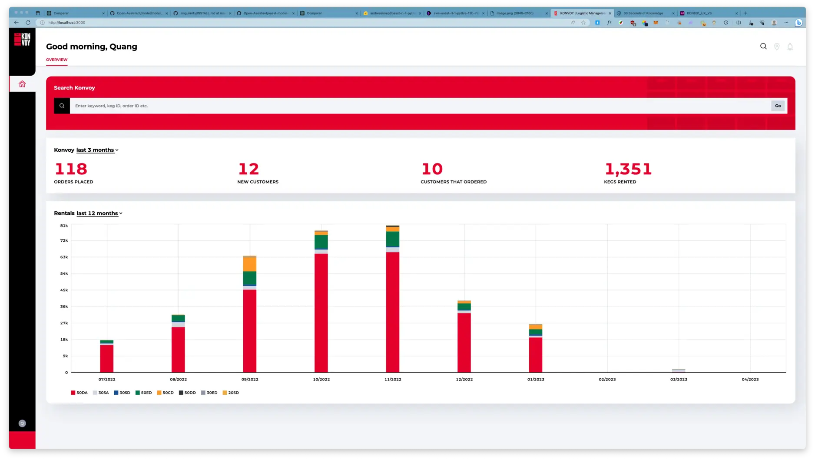The width and height of the screenshot is (815, 460).
Task: Toggle the 20SD legend series
Action: [231, 393]
